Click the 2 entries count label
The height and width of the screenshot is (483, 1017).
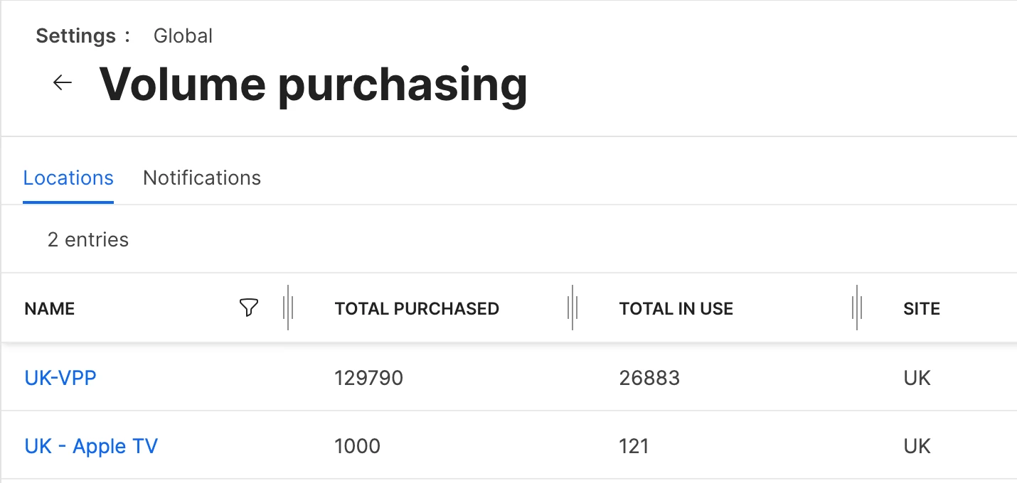(x=88, y=240)
